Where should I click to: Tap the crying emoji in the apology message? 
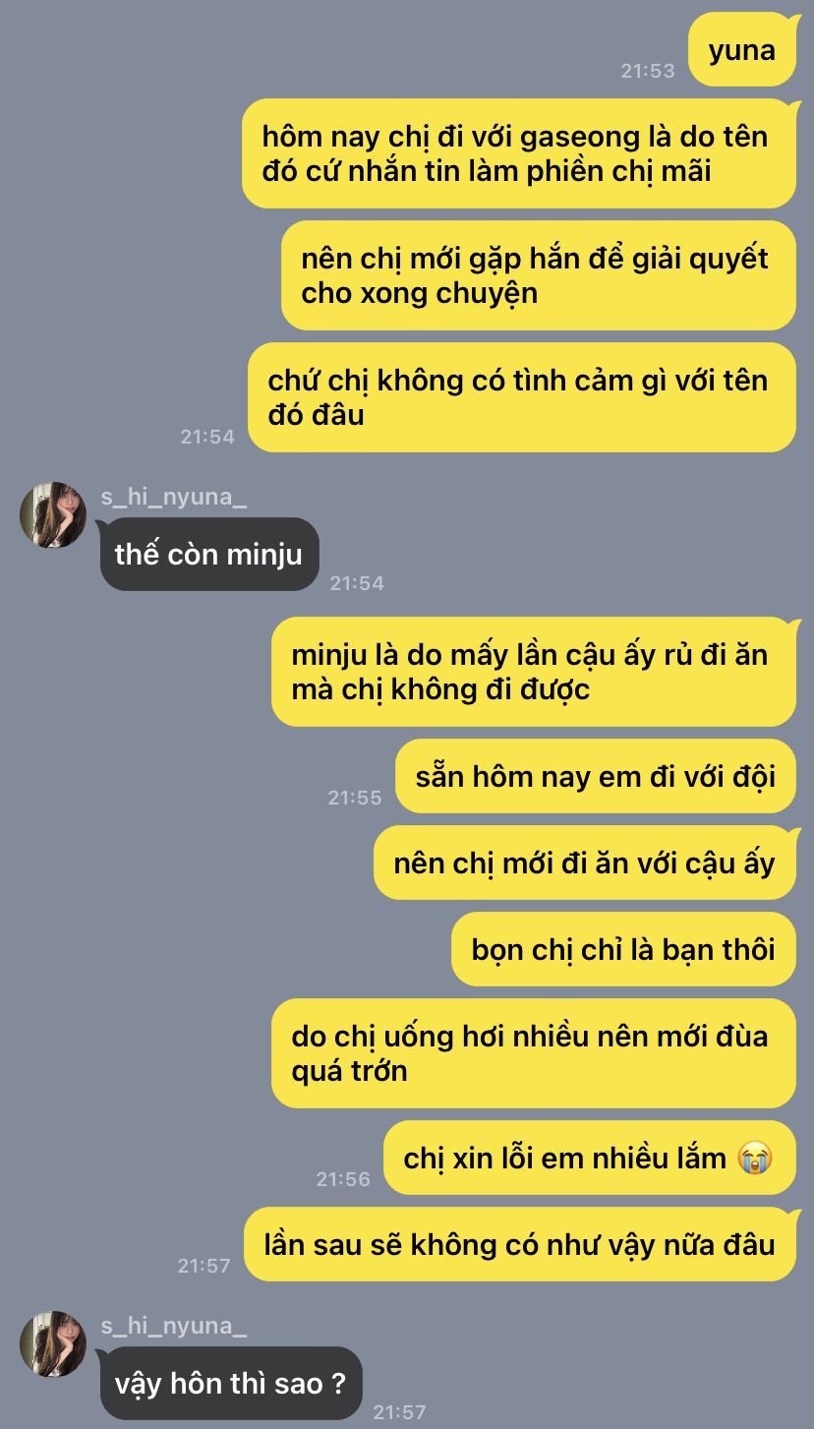tap(754, 1158)
